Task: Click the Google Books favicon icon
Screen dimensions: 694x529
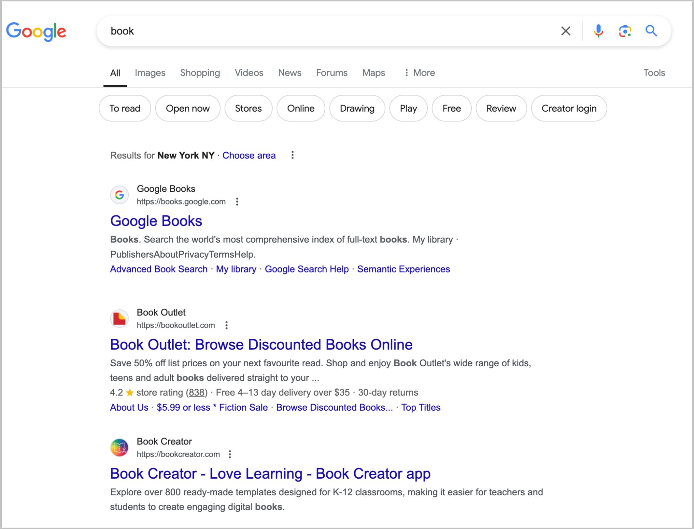Action: pyautogui.click(x=119, y=195)
